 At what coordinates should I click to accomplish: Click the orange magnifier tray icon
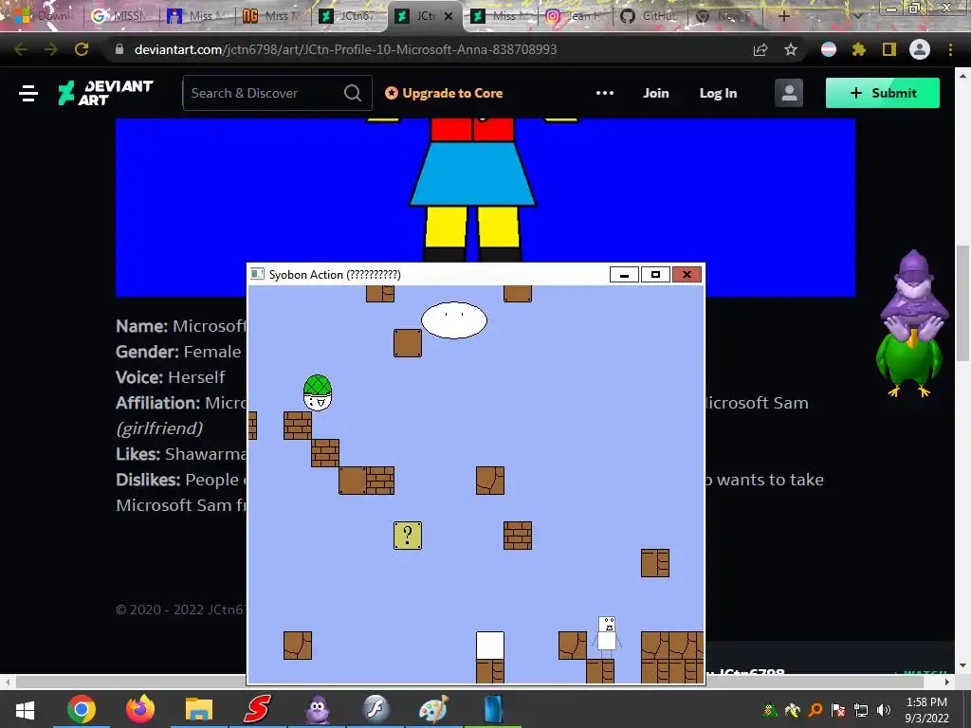pos(815,710)
